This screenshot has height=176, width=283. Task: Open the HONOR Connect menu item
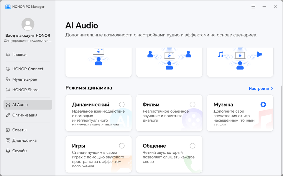(28, 69)
